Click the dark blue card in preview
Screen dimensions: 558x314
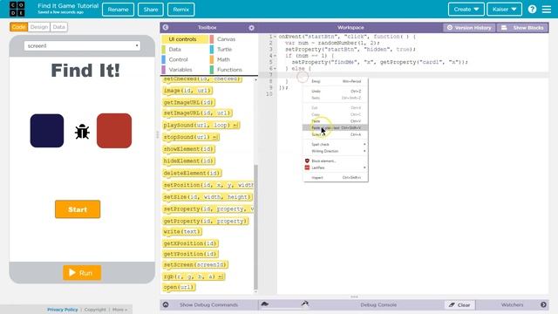coord(47,131)
